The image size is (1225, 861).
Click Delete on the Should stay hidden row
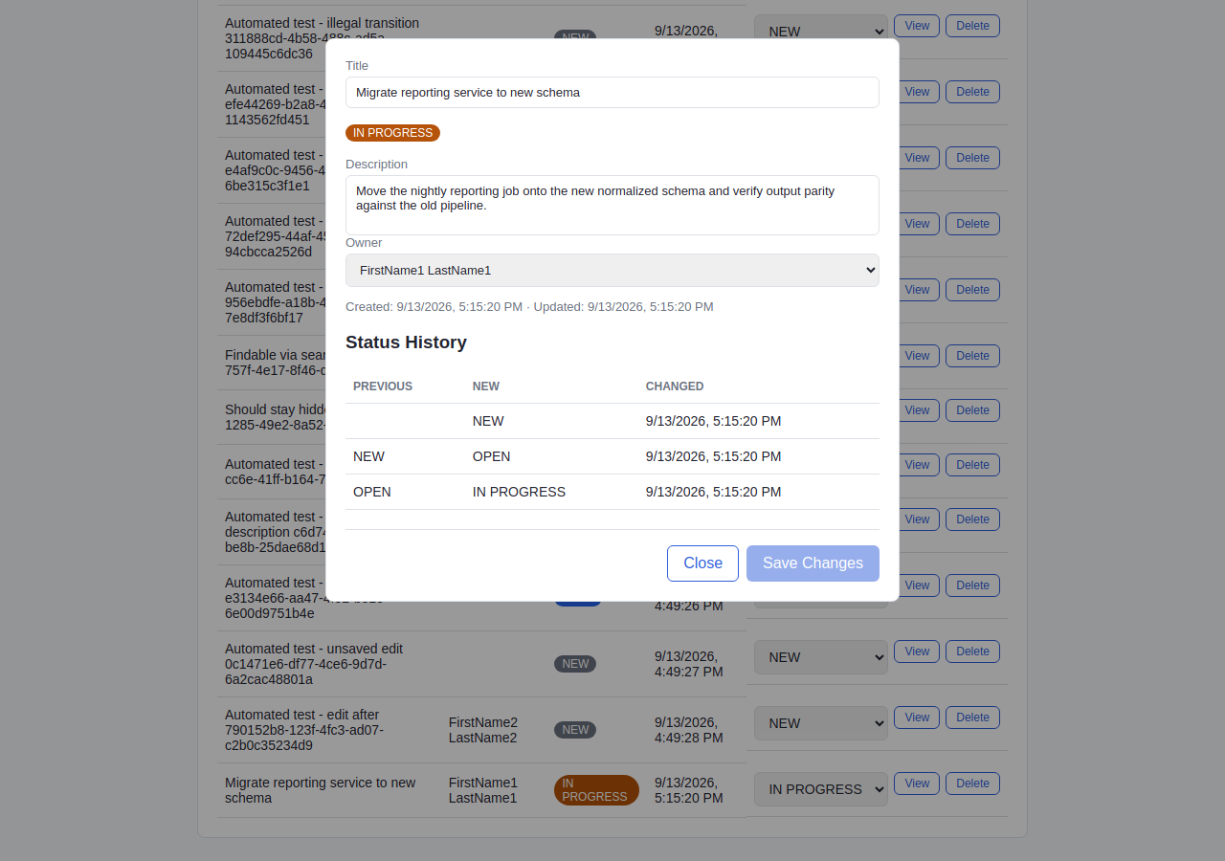[972, 410]
